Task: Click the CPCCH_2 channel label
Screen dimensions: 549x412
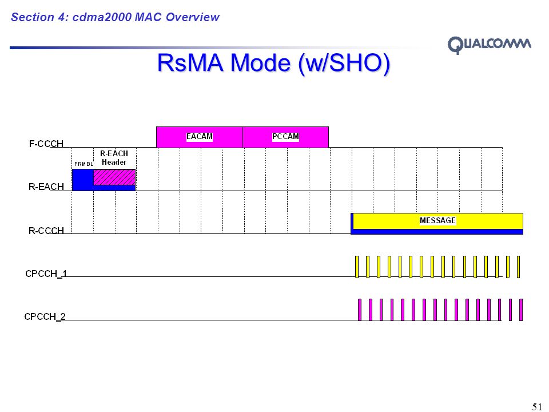Action: 45,316
